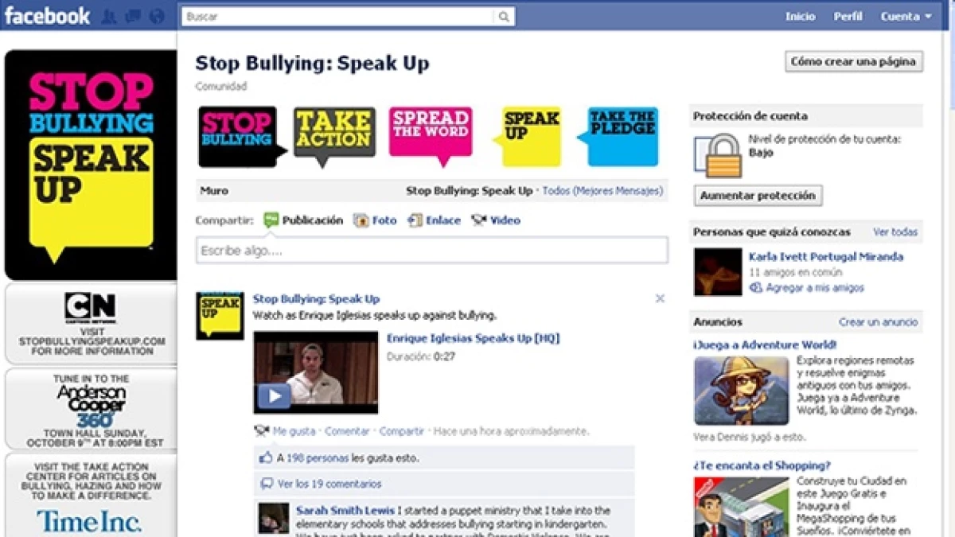Click the MegaShopping ad image
Viewport: 955px width, 537px height.
(741, 507)
